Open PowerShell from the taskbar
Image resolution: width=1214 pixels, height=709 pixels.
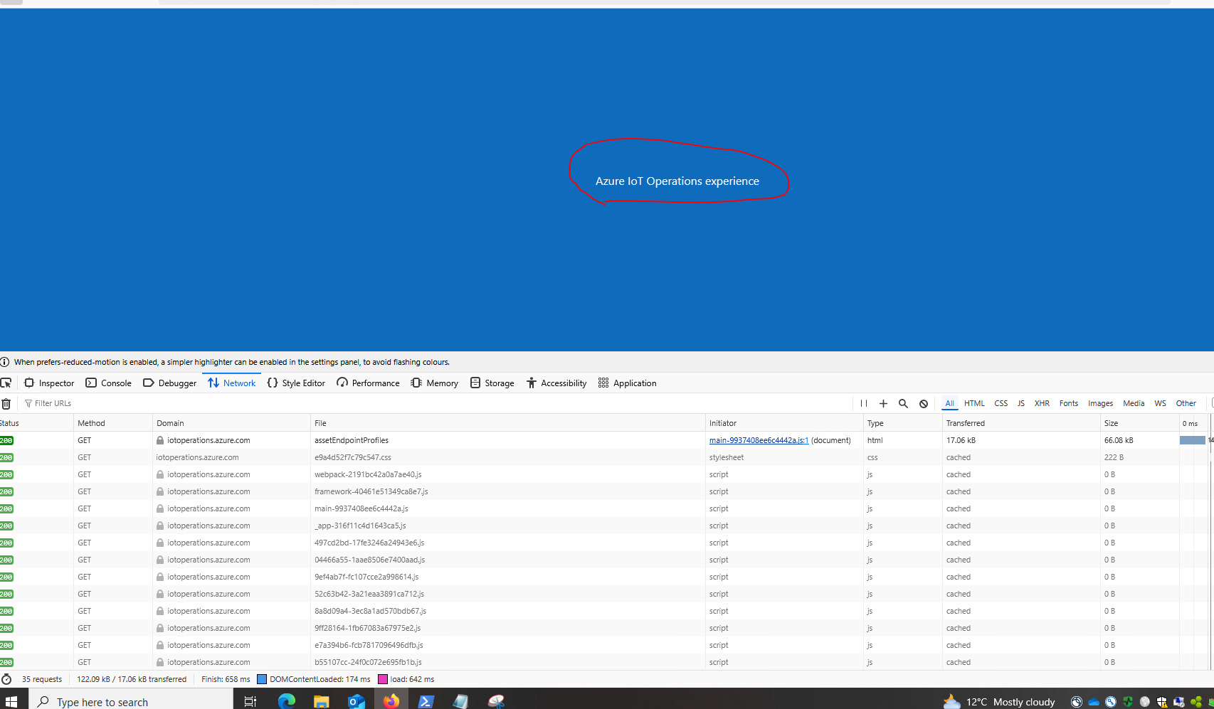(426, 701)
